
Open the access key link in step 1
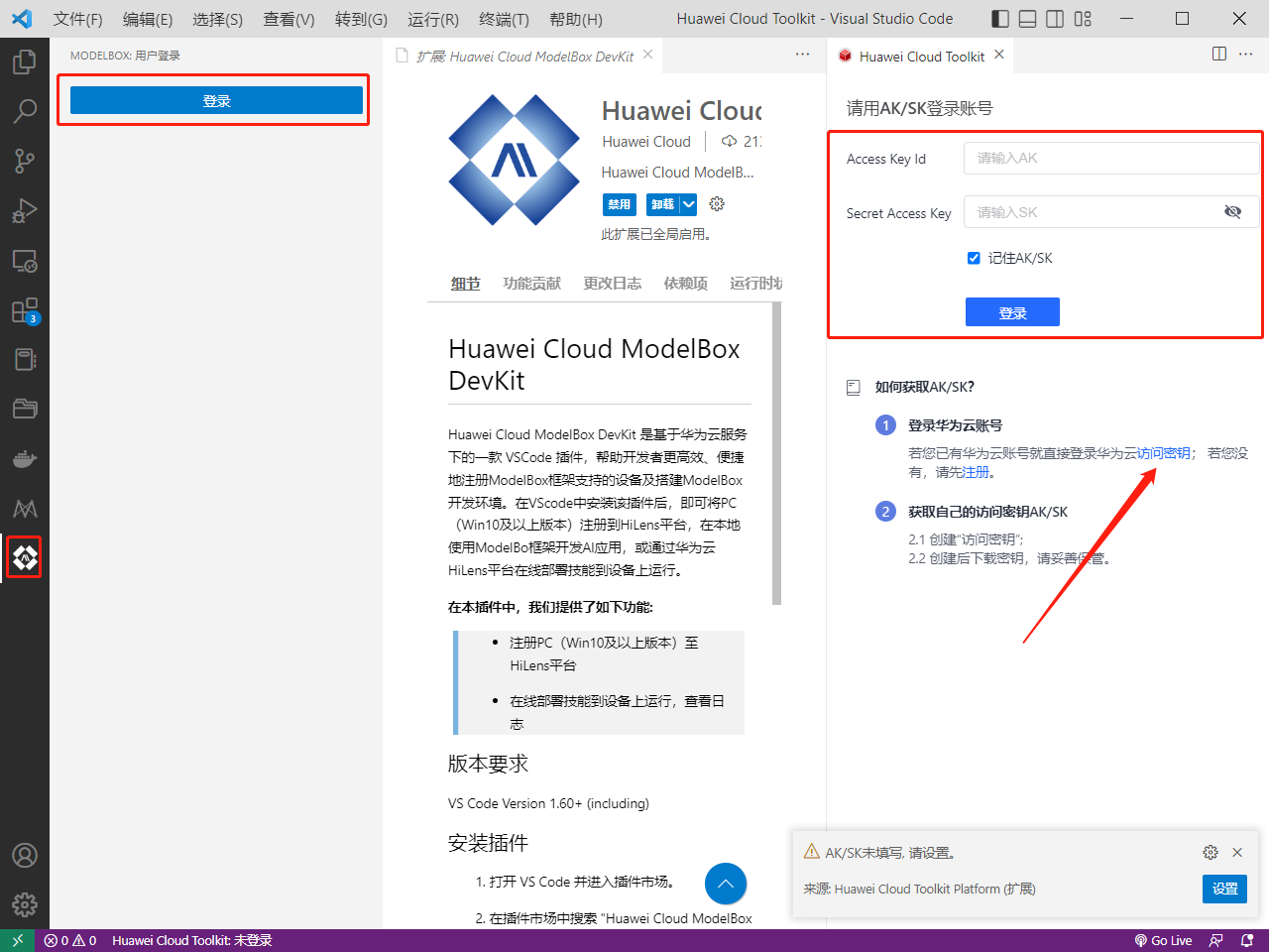click(1164, 453)
